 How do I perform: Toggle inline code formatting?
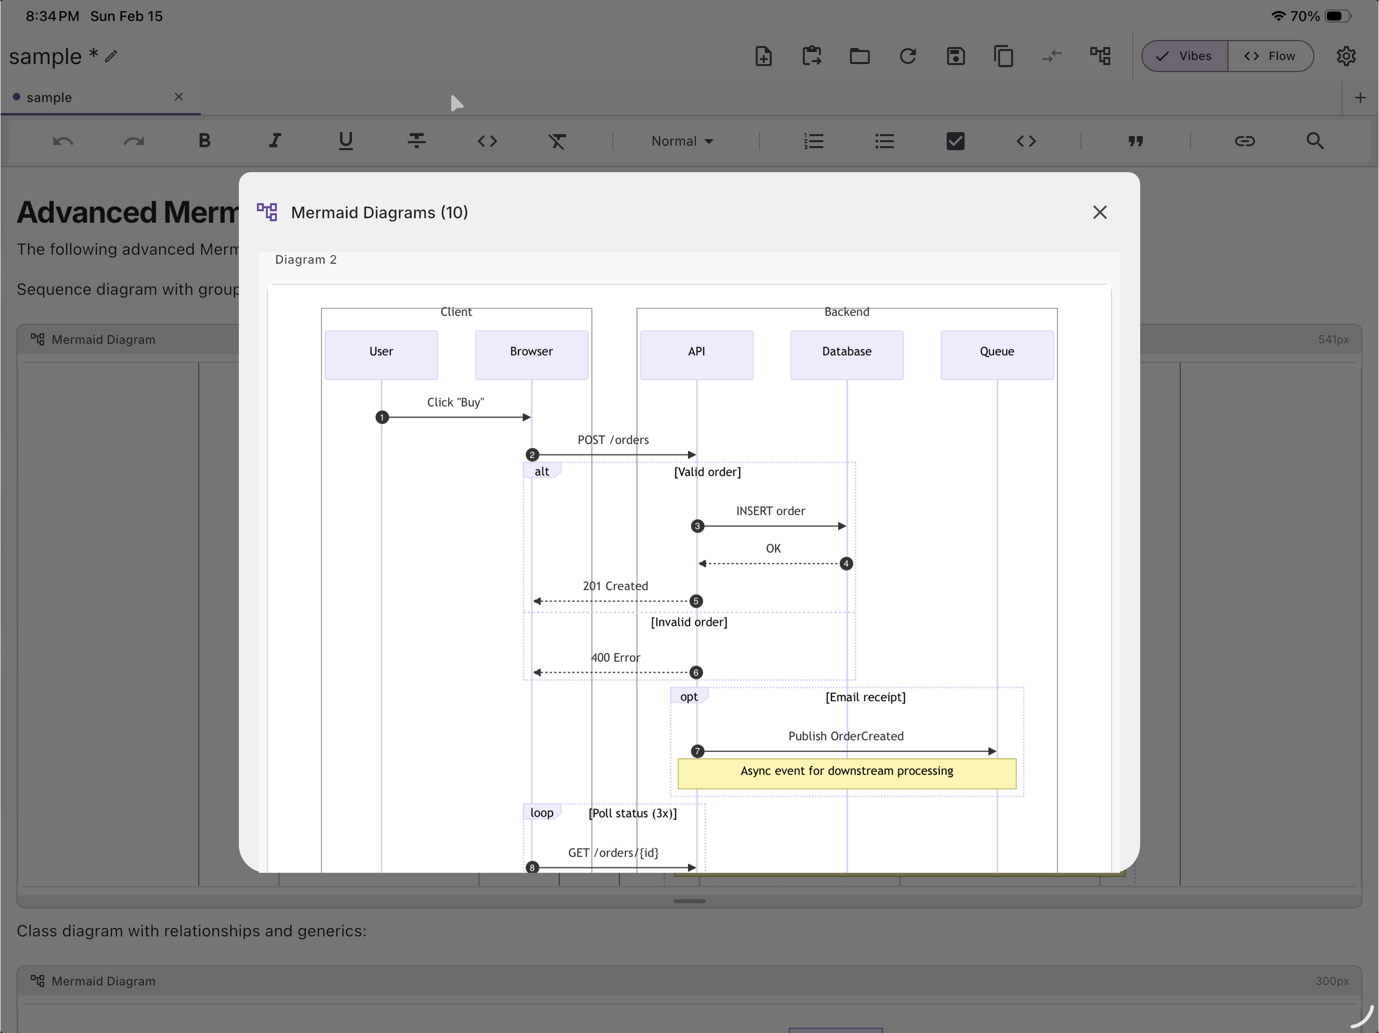point(487,141)
